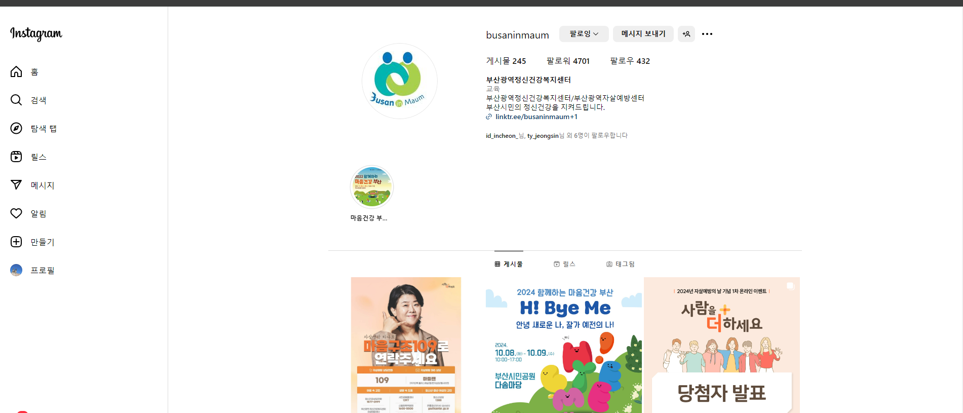Viewport: 963px width, 413px height.
Task: Click the Instagram logo
Action: click(36, 33)
